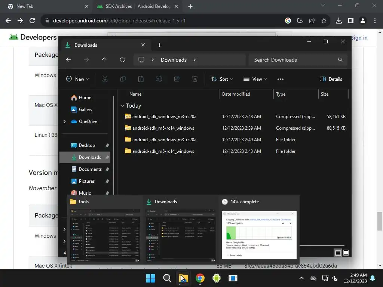The height and width of the screenshot is (287, 383).
Task: Click the Share icon in Explorer toolbar
Action: pyautogui.click(x=177, y=79)
